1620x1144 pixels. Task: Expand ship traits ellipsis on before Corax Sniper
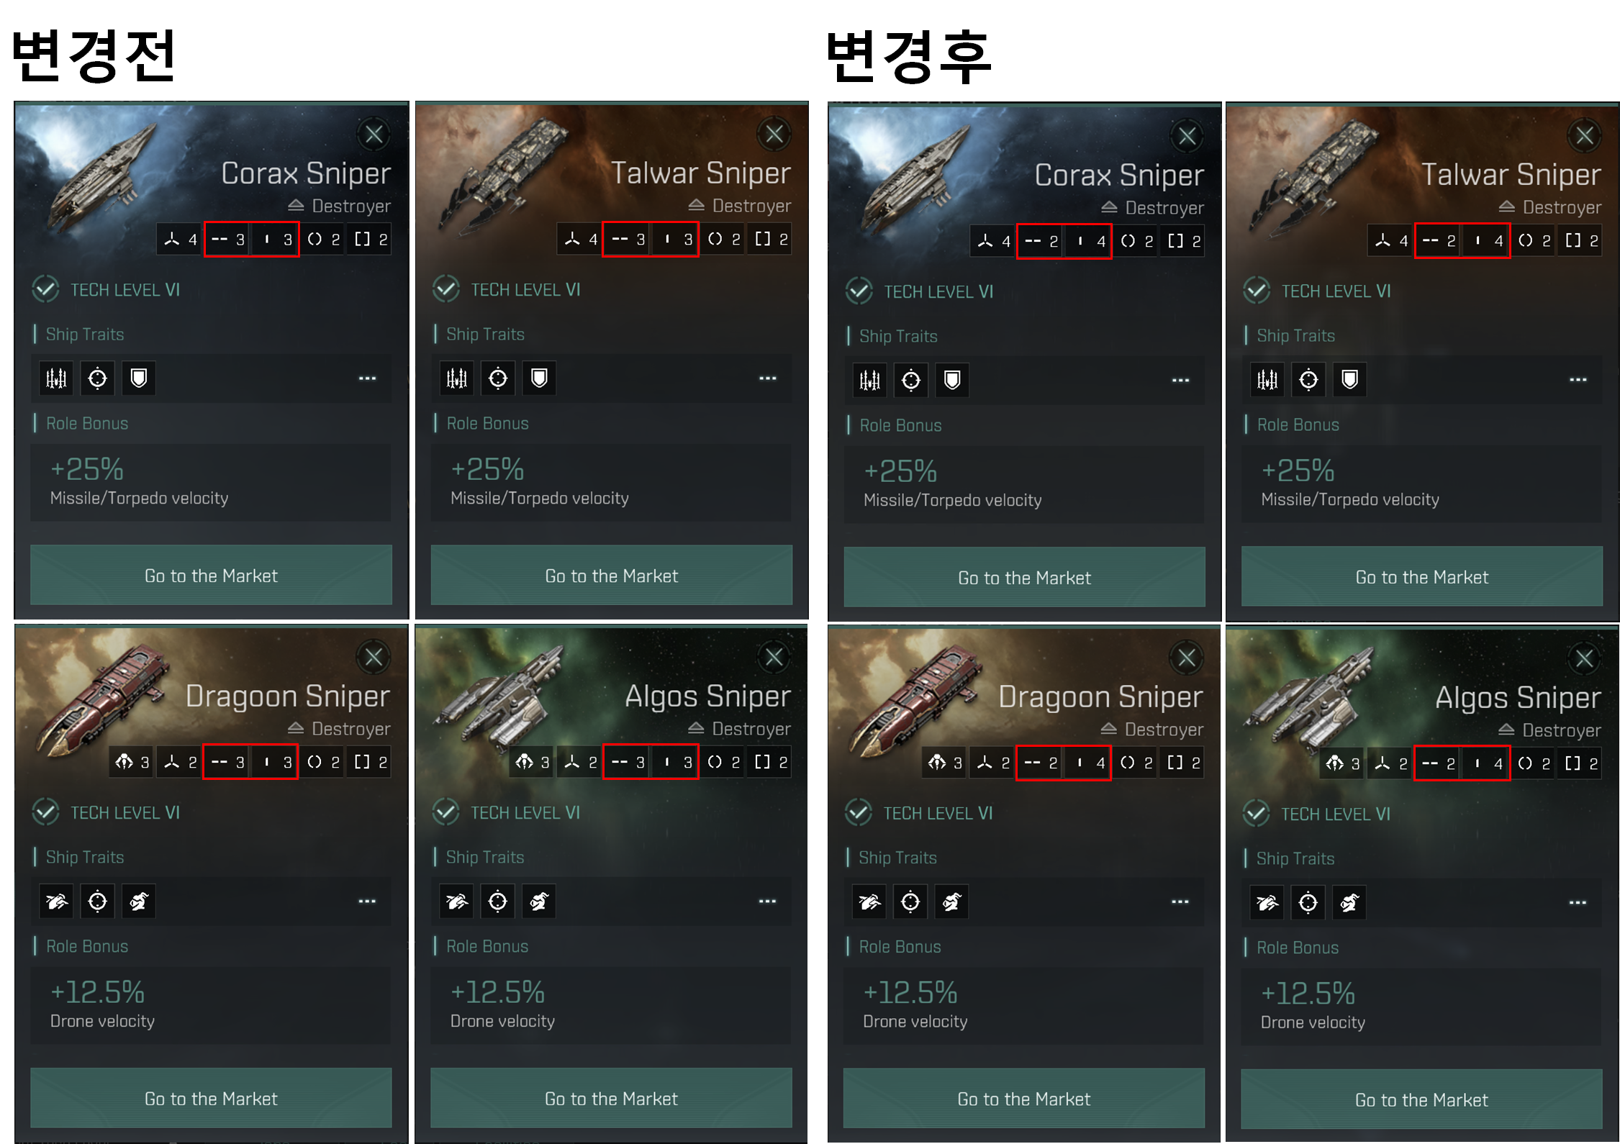pos(367,378)
